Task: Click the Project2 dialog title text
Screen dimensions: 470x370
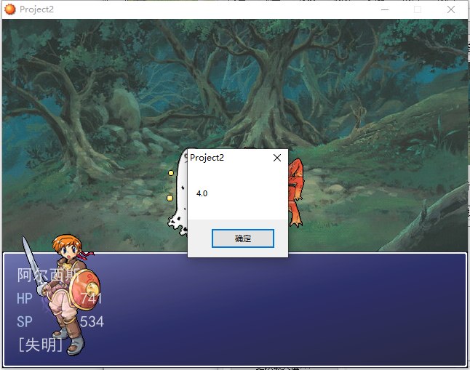Action: tap(207, 158)
